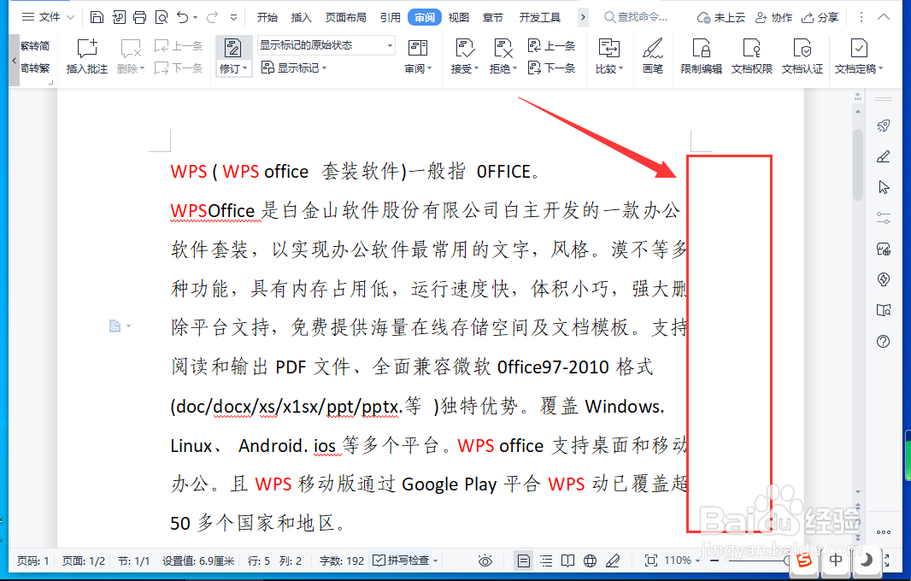911x581 pixels.
Task: Click the 拒绝 changes button
Action: pos(503,56)
